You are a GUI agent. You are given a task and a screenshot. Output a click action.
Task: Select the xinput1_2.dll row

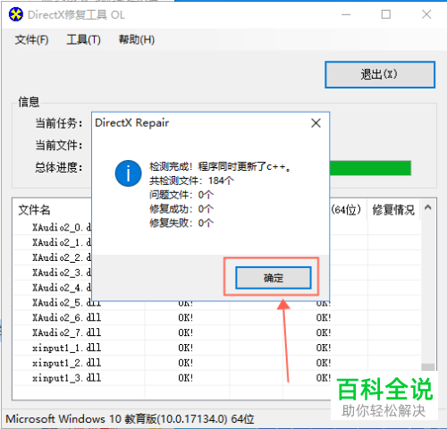pyautogui.click(x=216, y=363)
